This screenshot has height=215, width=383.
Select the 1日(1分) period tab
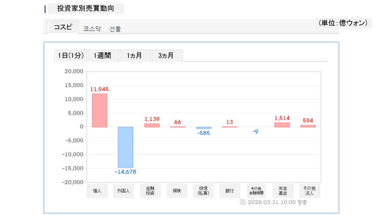pyautogui.click(x=71, y=56)
